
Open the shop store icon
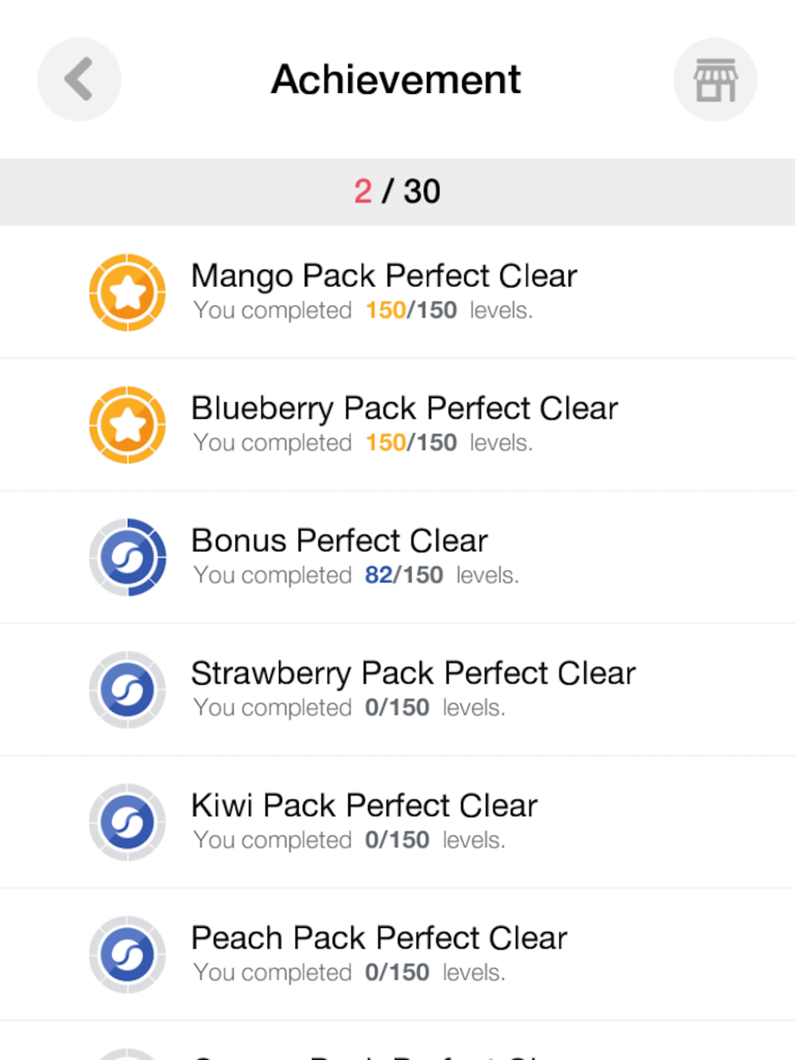pos(715,79)
